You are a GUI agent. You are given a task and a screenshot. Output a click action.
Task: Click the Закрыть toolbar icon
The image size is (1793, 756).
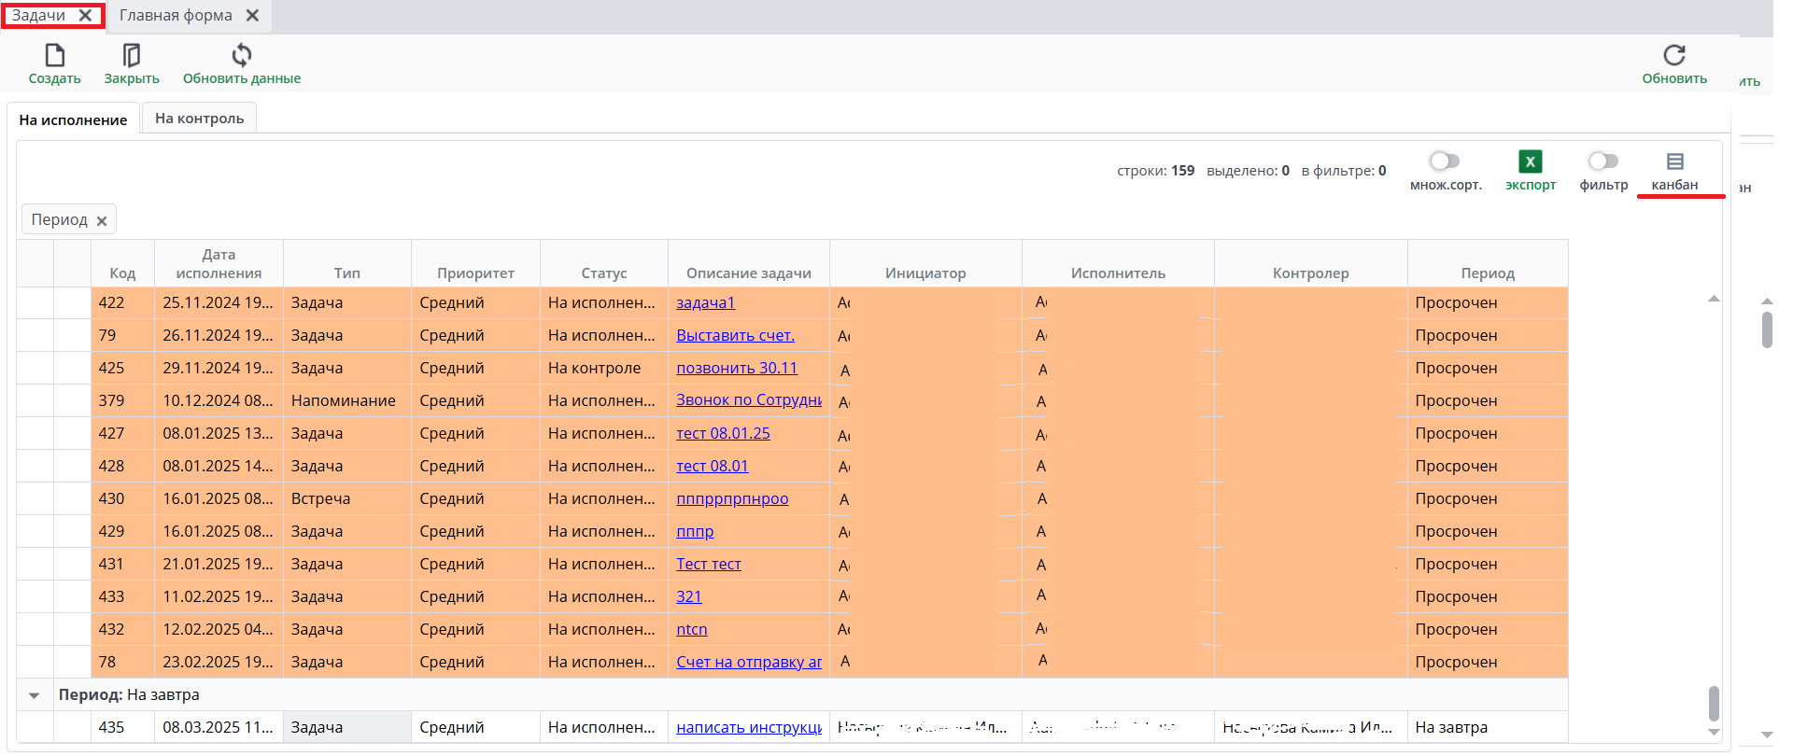(x=132, y=56)
